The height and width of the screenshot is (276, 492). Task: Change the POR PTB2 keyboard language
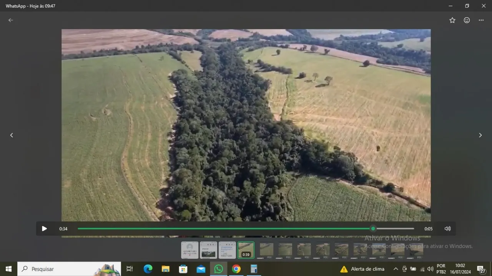(x=441, y=269)
